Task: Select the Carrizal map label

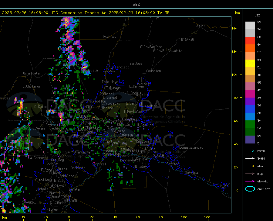Action: coord(99,164)
